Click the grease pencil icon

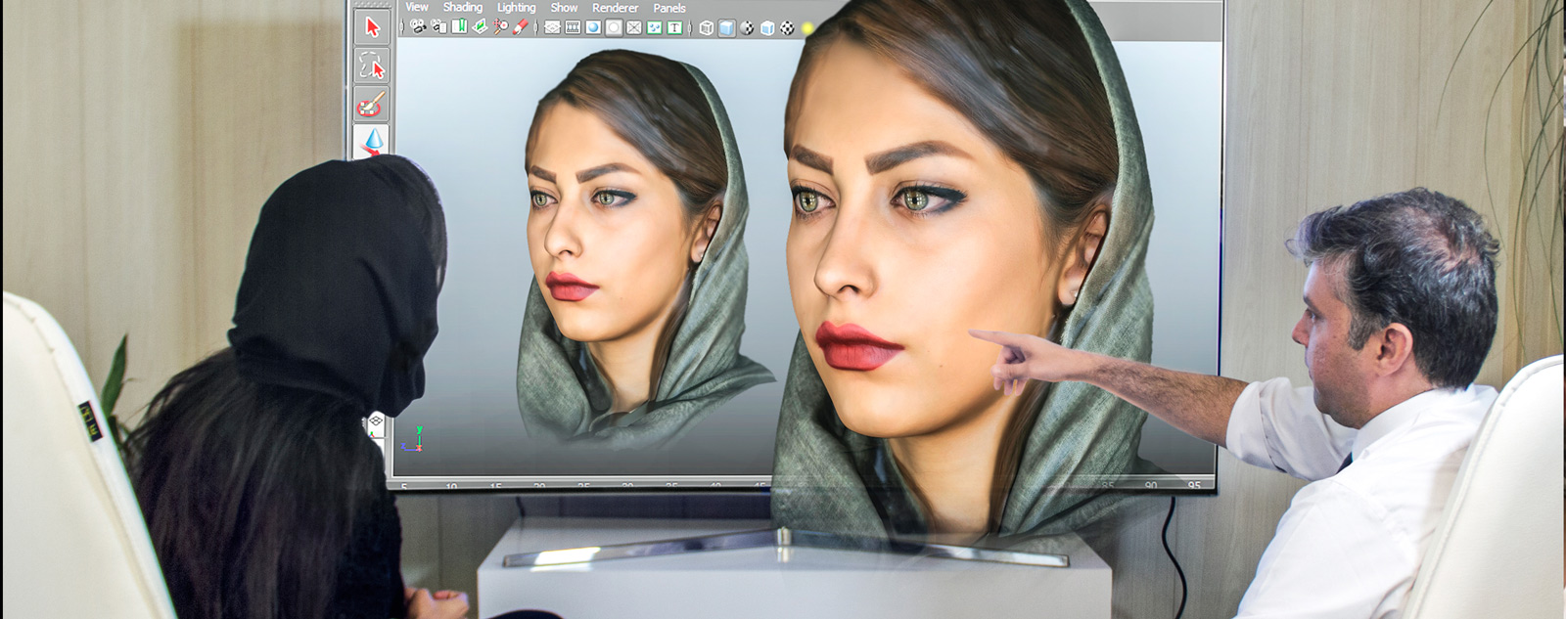pos(521,27)
